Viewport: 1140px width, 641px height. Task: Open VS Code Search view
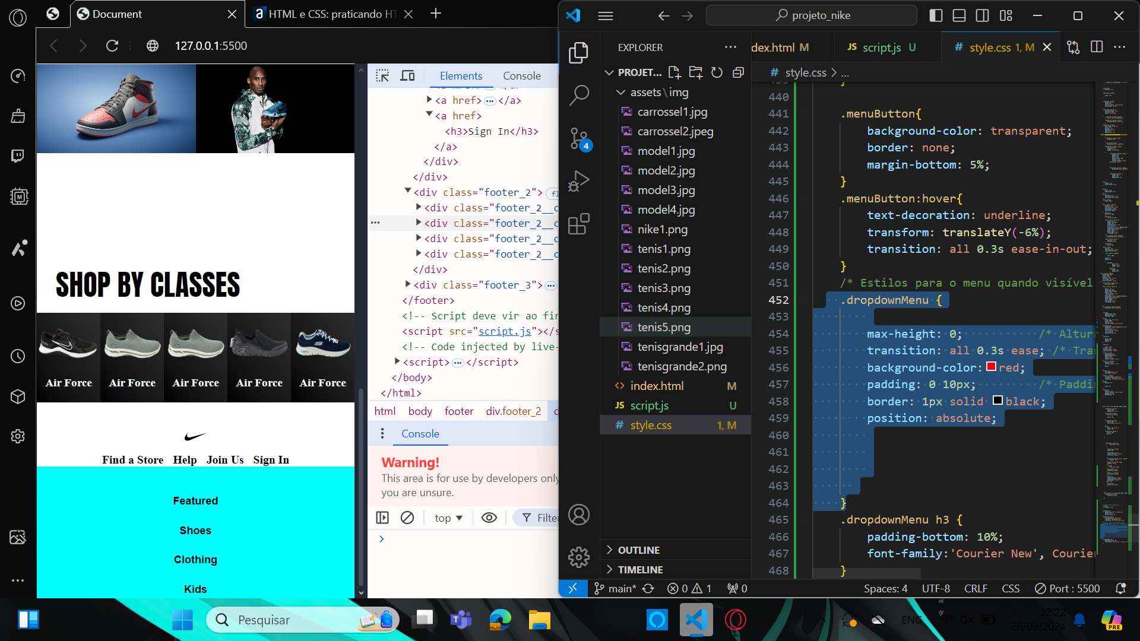click(578, 95)
